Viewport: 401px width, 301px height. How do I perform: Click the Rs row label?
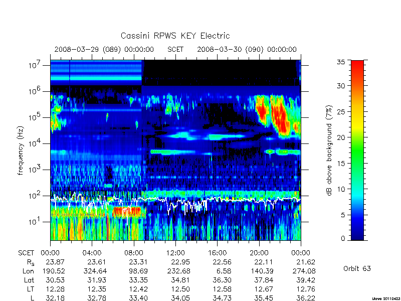[x=31, y=262]
